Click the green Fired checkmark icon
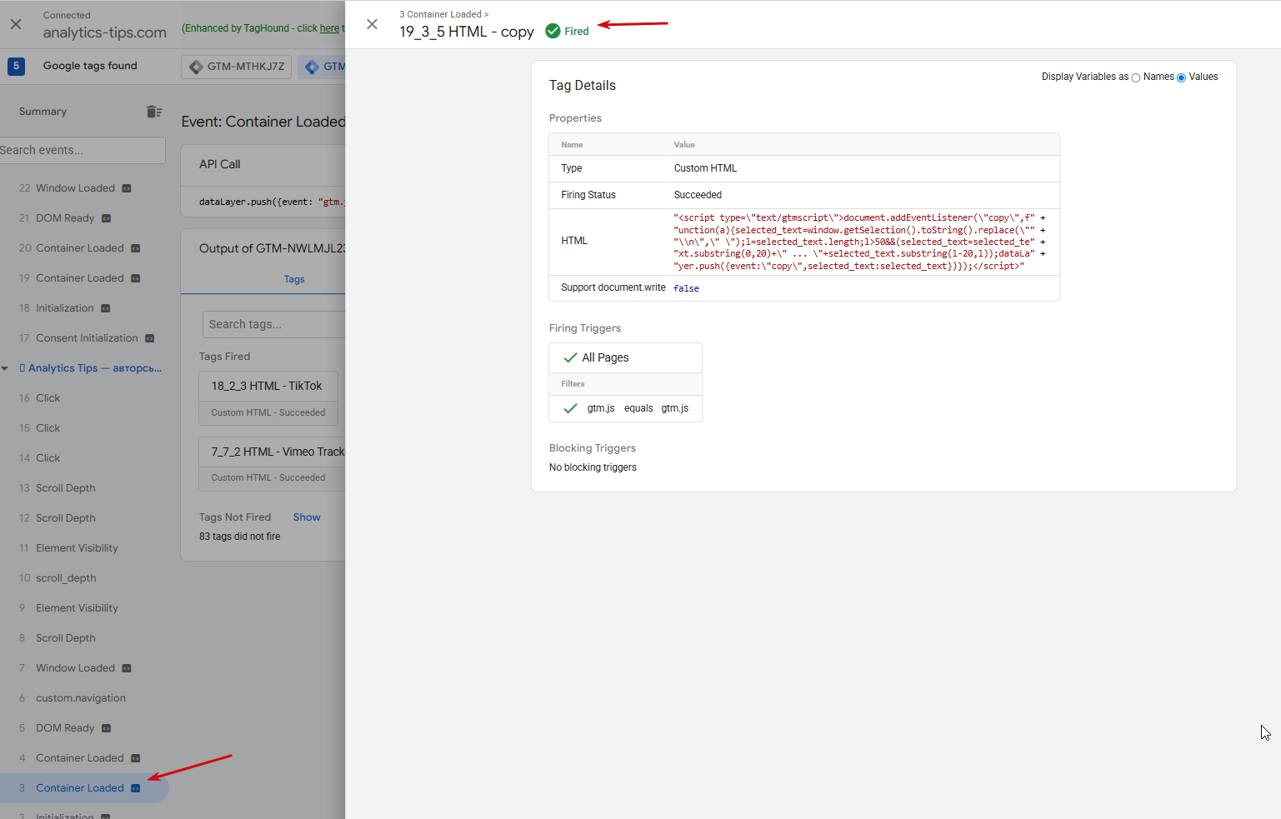Image resolution: width=1281 pixels, height=819 pixels. [553, 31]
